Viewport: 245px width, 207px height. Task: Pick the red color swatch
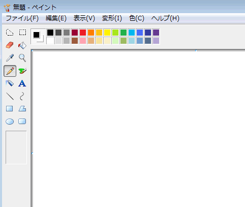83,33
